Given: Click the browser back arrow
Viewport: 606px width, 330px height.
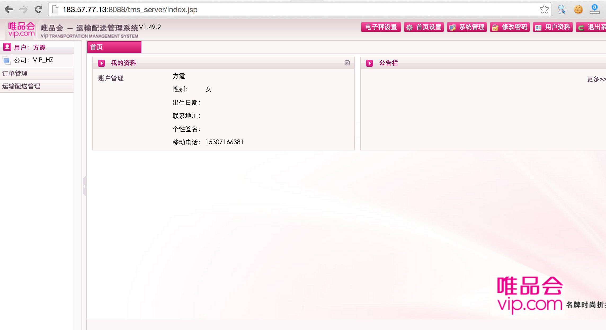Looking at the screenshot, I should [x=9, y=10].
